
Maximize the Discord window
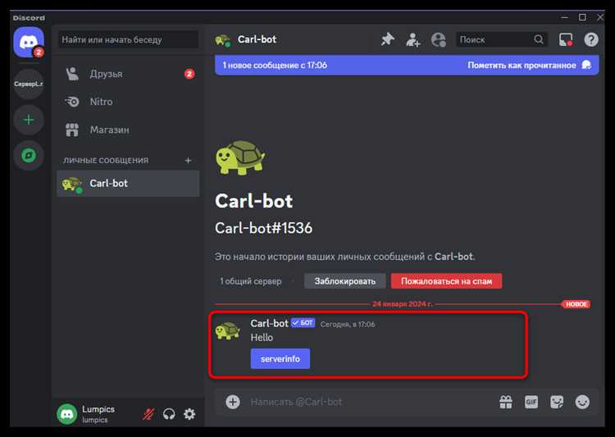[582, 17]
